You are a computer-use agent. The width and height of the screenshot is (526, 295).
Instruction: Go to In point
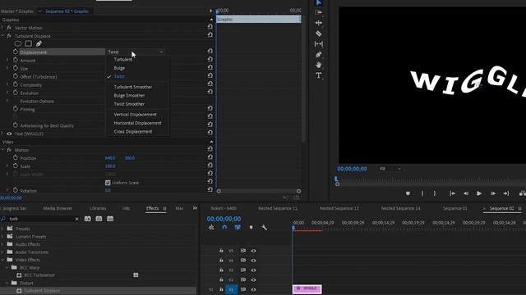pos(452,193)
